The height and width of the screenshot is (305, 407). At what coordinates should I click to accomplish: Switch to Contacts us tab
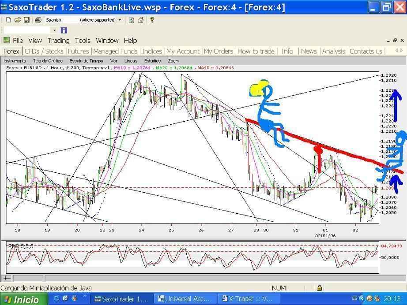(366, 51)
